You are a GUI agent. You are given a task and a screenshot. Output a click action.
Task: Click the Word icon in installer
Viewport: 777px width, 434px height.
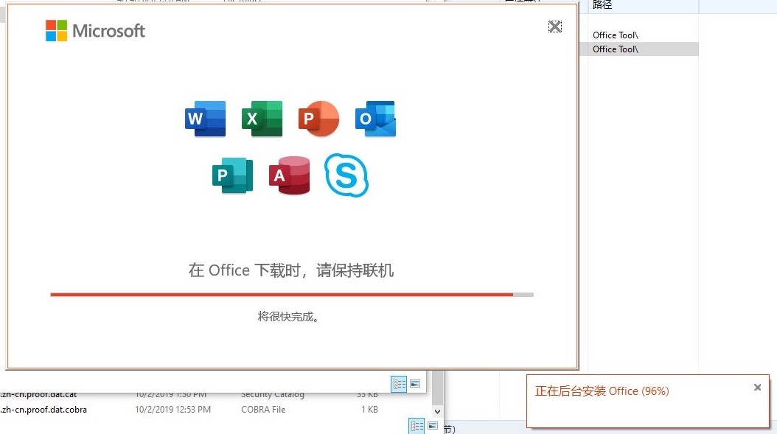205,119
